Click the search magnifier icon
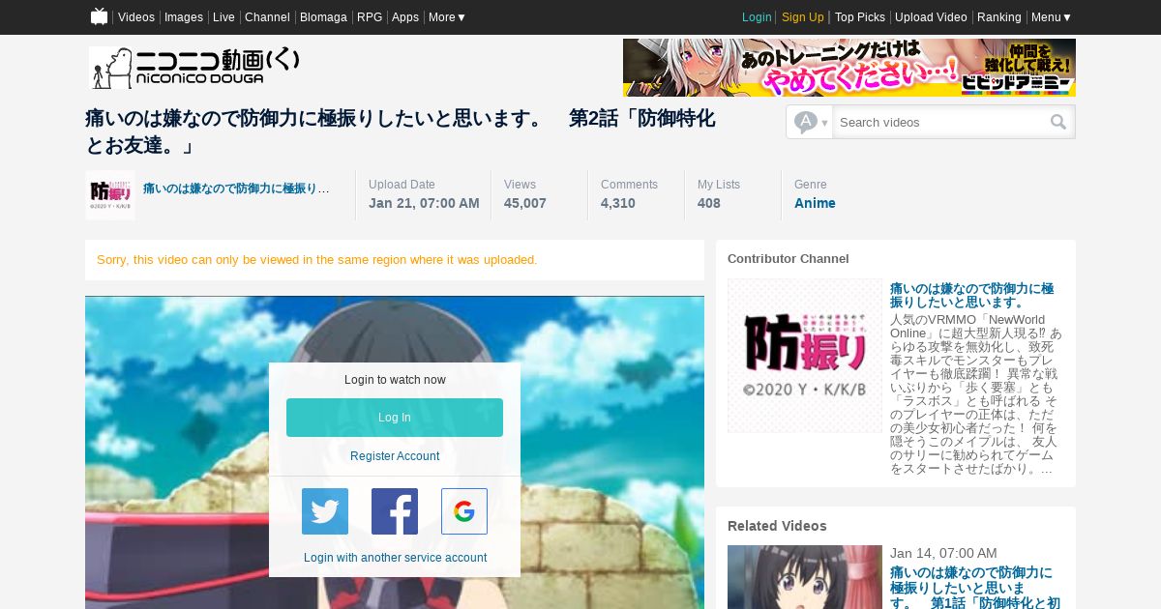The width and height of the screenshot is (1161, 609). point(1058,122)
